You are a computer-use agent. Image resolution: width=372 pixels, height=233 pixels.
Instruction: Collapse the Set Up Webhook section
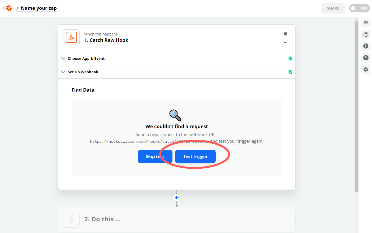(x=63, y=72)
